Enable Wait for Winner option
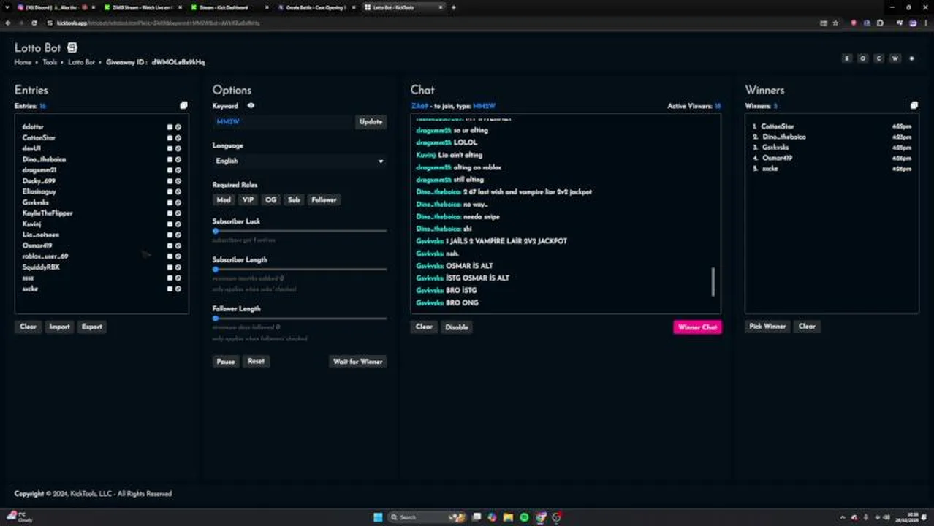The height and width of the screenshot is (526, 934). (358, 361)
